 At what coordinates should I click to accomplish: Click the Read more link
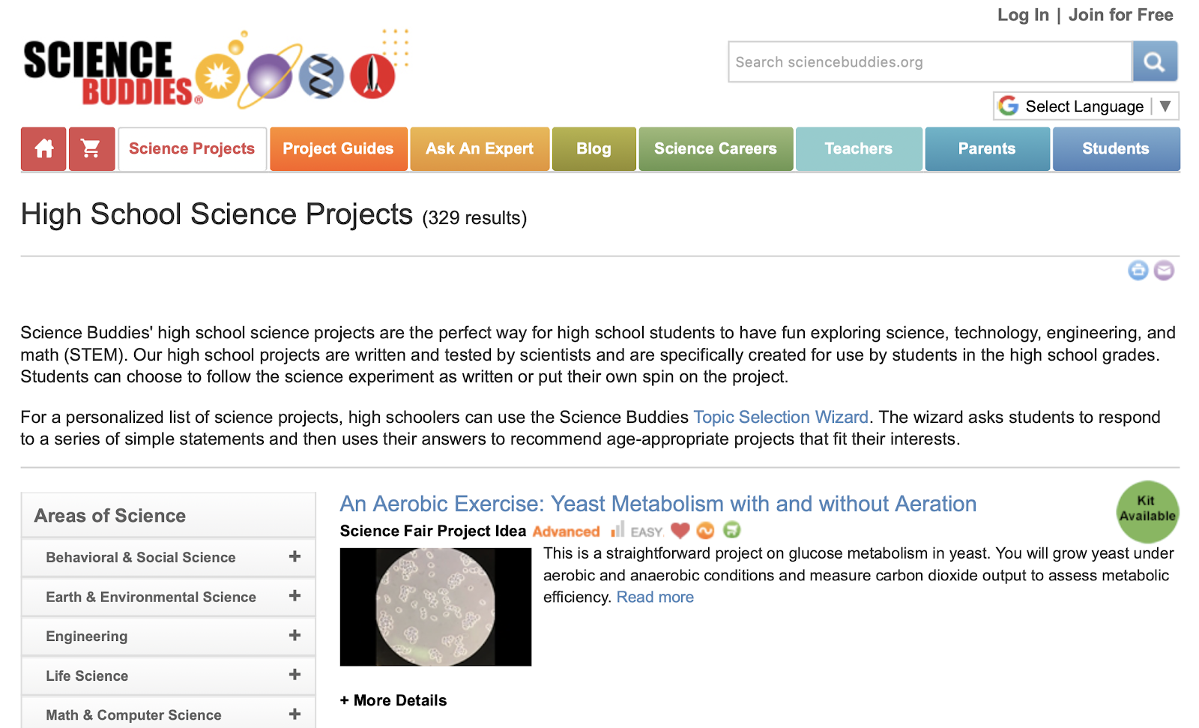[655, 597]
